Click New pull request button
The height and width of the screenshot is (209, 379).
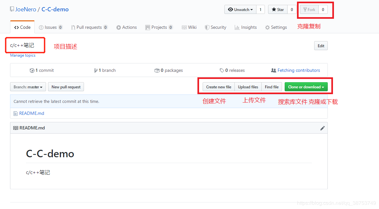(66, 87)
